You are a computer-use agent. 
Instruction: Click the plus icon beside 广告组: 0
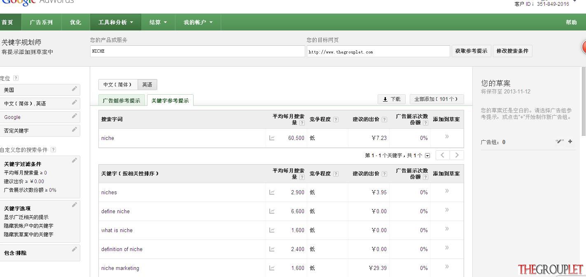point(570,142)
